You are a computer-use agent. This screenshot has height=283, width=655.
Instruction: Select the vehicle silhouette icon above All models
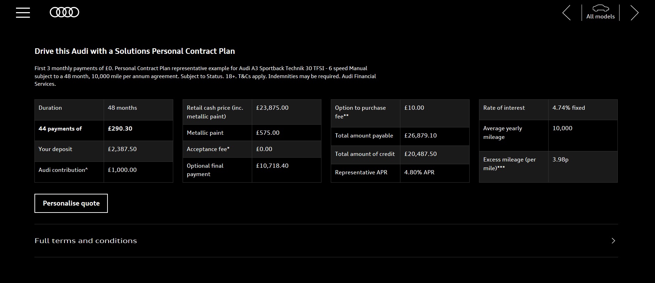click(x=600, y=8)
